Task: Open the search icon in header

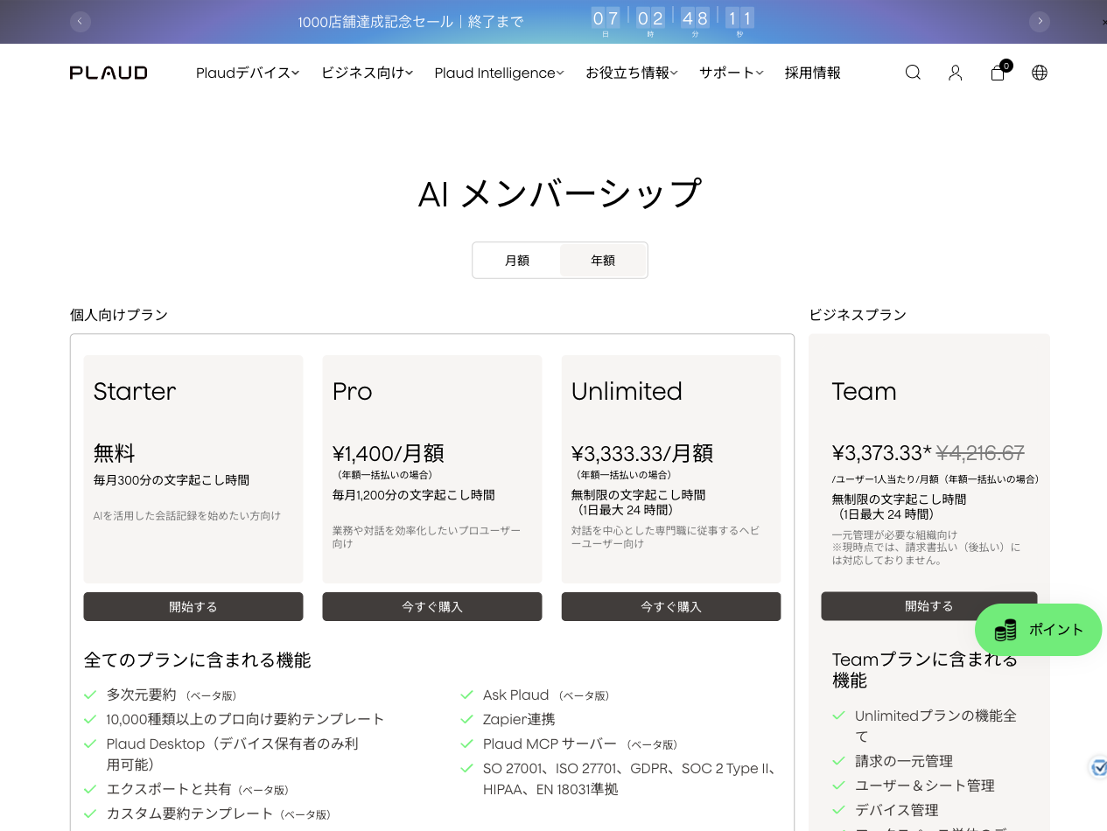Action: coord(913,73)
